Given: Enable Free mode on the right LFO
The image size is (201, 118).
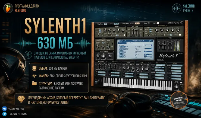Looking at the screenshot, I should click(x=148, y=65).
